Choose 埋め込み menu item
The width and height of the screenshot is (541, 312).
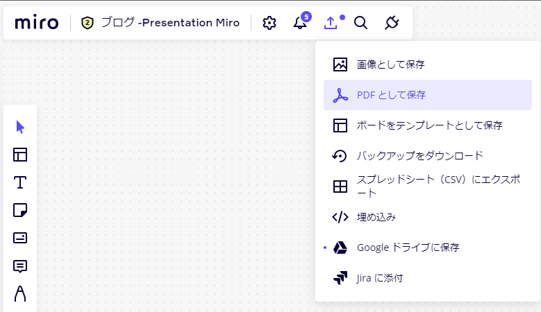click(428, 217)
